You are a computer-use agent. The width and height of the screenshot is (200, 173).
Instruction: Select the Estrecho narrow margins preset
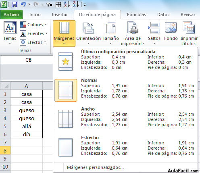tap(125, 147)
